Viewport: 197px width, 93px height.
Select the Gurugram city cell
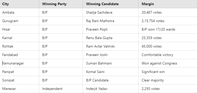[20, 21]
